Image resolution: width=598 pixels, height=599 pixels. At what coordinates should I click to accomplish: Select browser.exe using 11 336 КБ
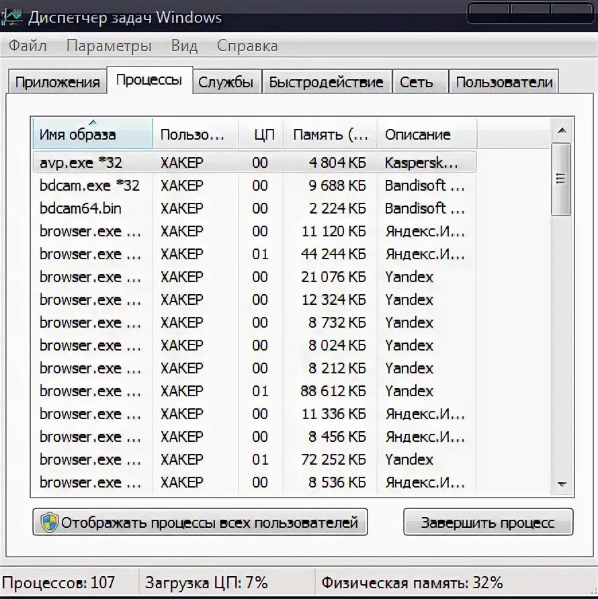[x=254, y=414]
